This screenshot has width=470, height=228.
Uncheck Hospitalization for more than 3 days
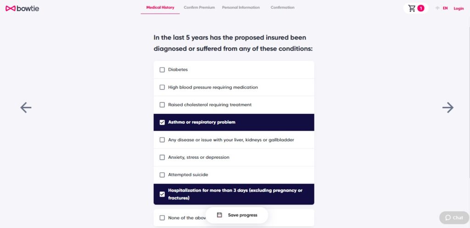tap(162, 194)
